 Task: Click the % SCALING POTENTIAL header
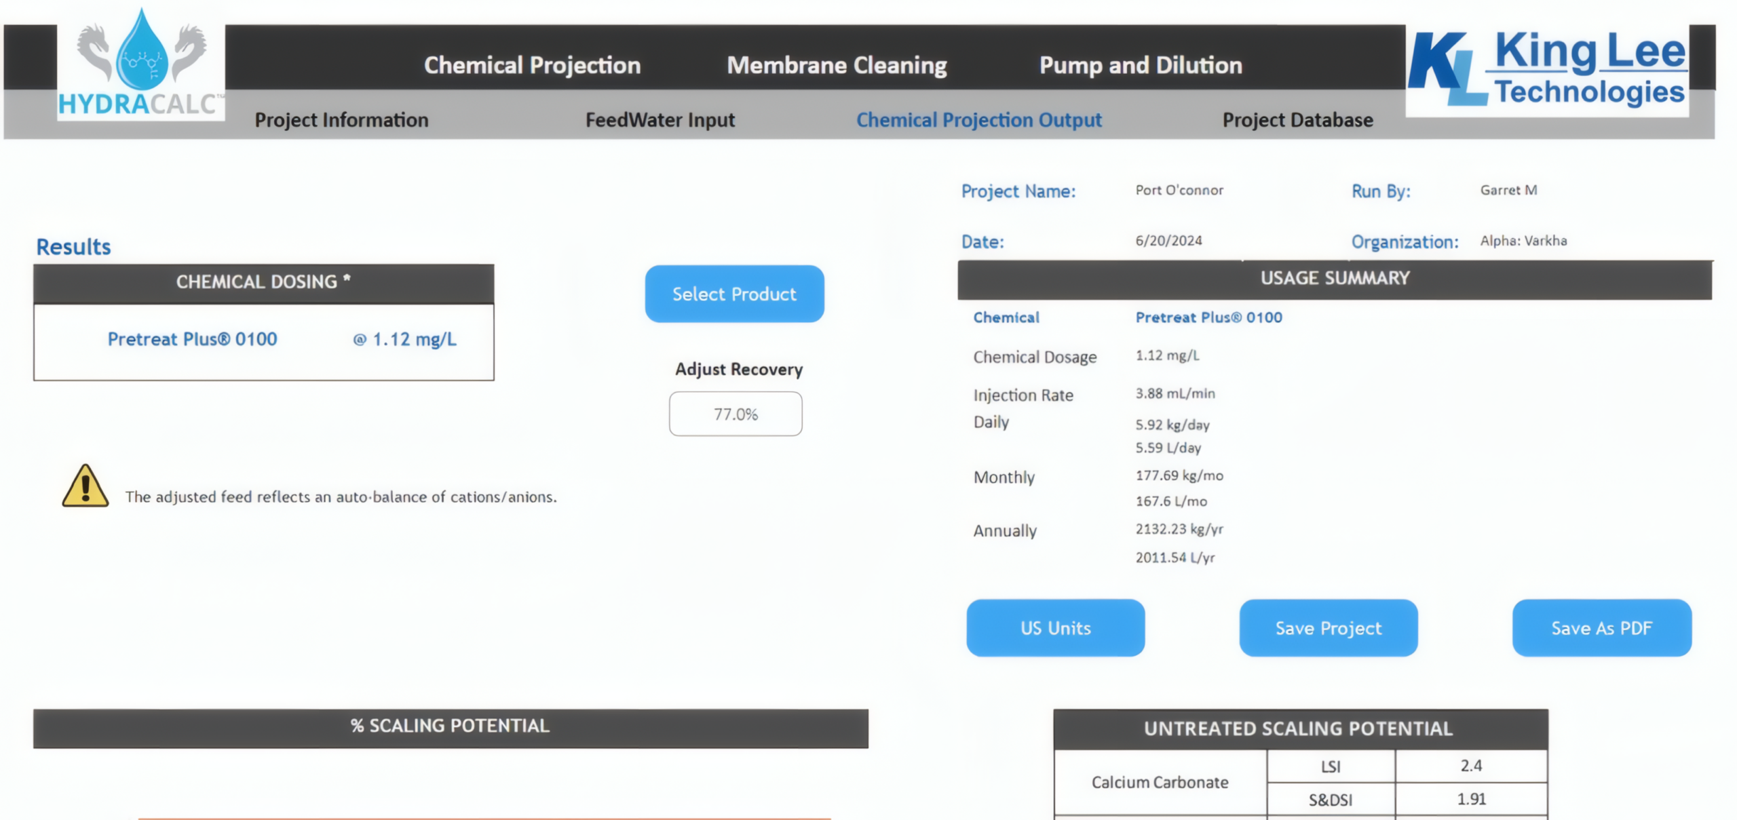point(451,728)
